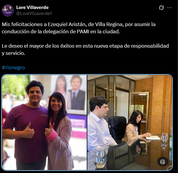
Task: Click the man in purple t-shirt
Action: (25, 125)
